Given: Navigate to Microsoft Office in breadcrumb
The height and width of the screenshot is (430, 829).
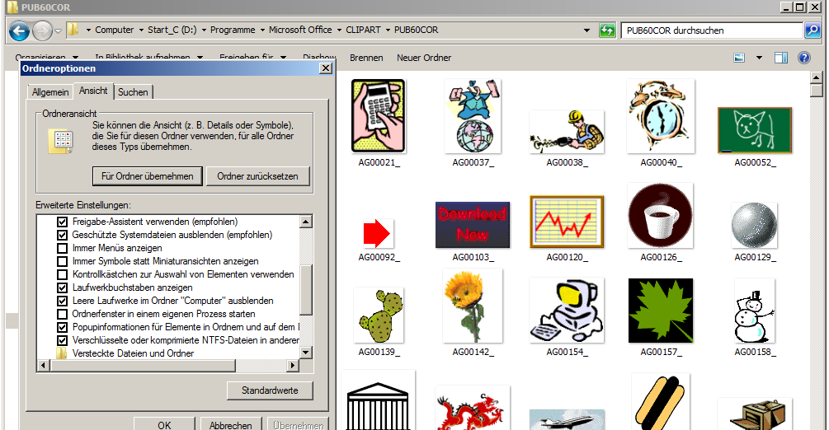Looking at the screenshot, I should tap(300, 30).
